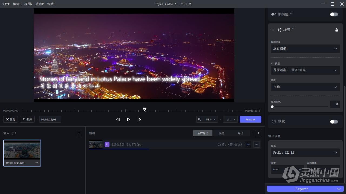
Task: Click the 修剪 trim button
Action: [x=11, y=119]
